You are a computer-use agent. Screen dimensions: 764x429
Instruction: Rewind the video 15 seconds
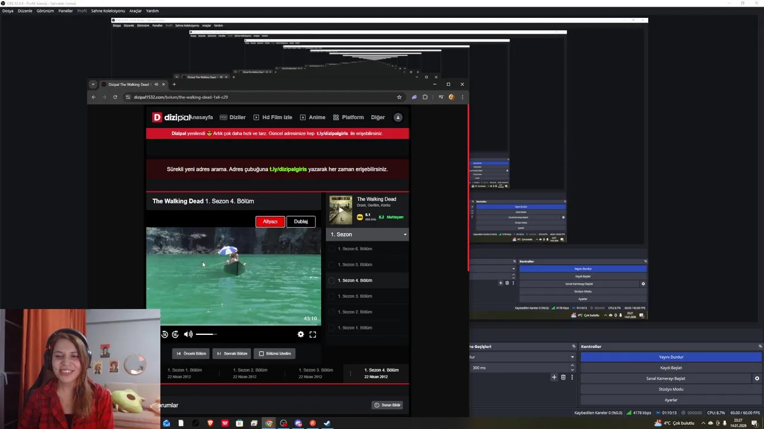pos(165,334)
